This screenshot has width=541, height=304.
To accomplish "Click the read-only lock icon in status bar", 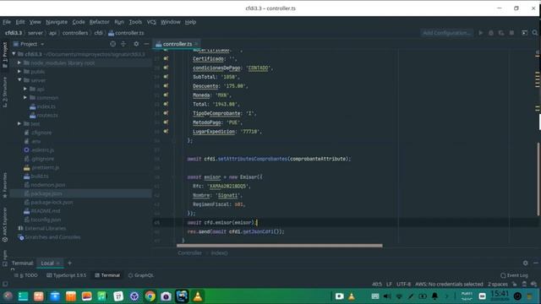I will click(515, 284).
